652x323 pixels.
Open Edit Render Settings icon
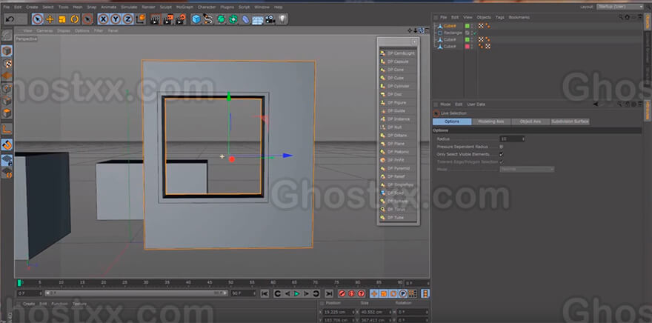[181, 19]
